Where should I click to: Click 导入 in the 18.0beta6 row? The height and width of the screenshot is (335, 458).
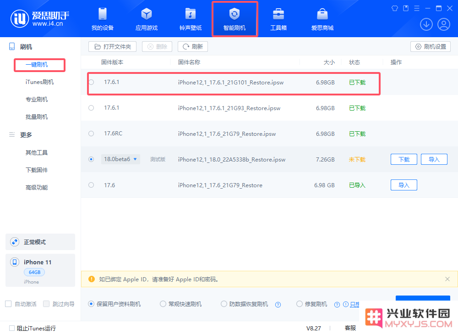click(434, 159)
